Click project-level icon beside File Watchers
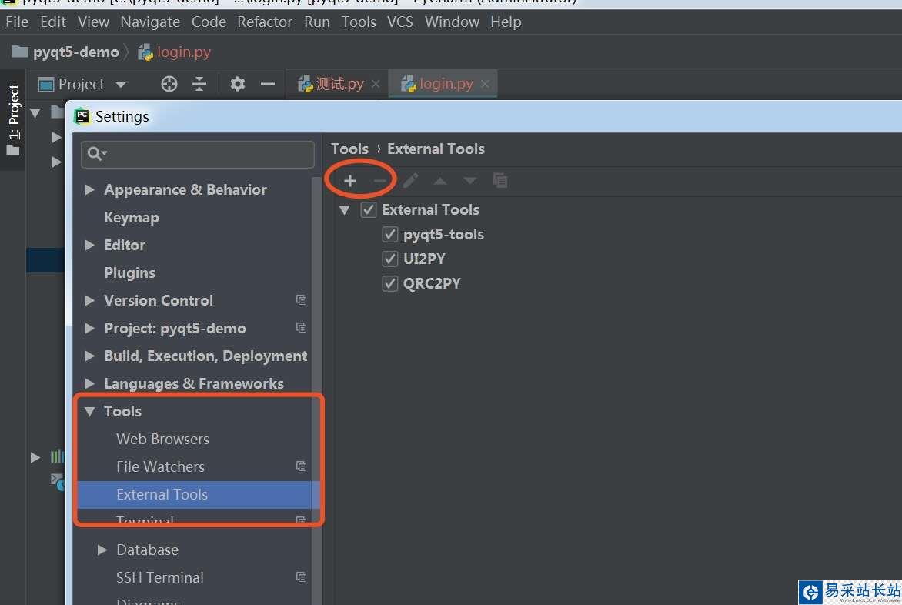 click(x=301, y=466)
